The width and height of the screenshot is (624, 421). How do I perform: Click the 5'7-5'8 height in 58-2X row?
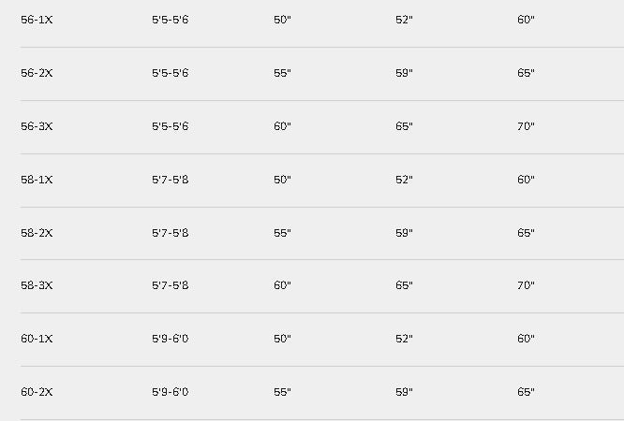pyautogui.click(x=170, y=233)
